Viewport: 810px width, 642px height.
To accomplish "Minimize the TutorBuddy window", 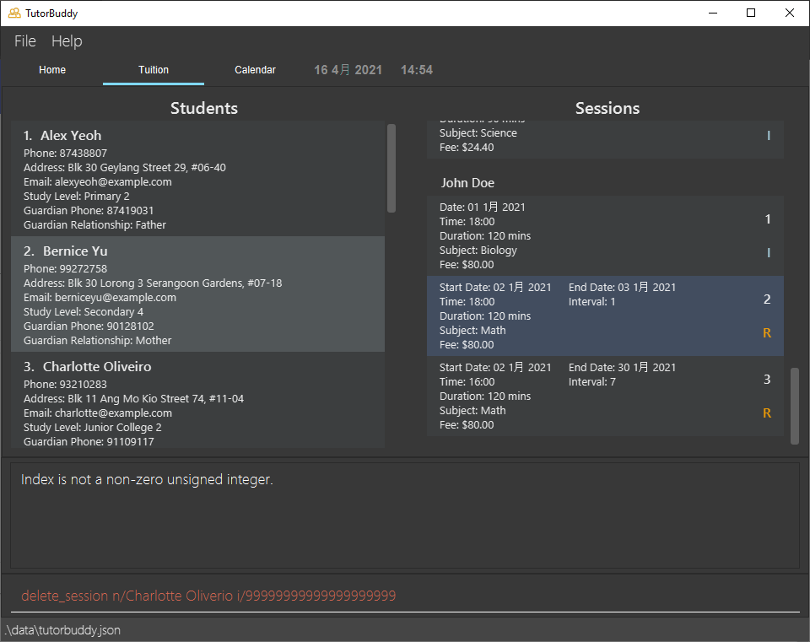I will click(x=713, y=13).
